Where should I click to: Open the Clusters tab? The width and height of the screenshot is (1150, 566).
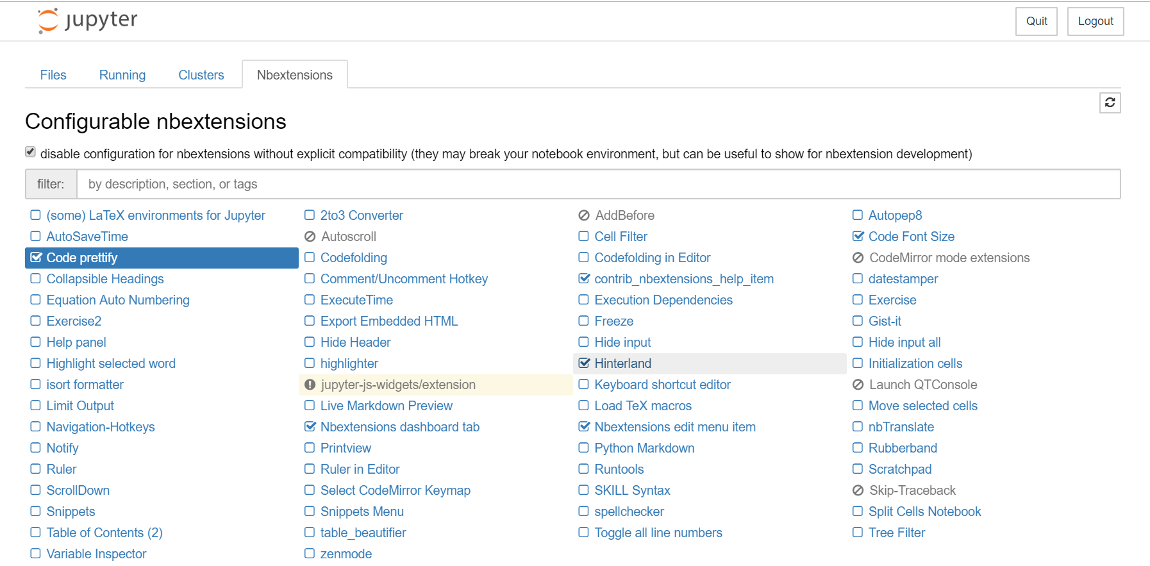[201, 75]
